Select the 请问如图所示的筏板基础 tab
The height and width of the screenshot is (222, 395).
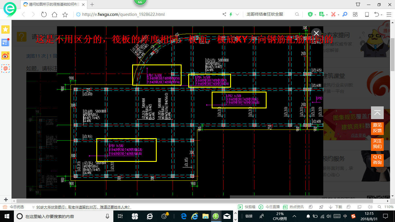[54, 4]
